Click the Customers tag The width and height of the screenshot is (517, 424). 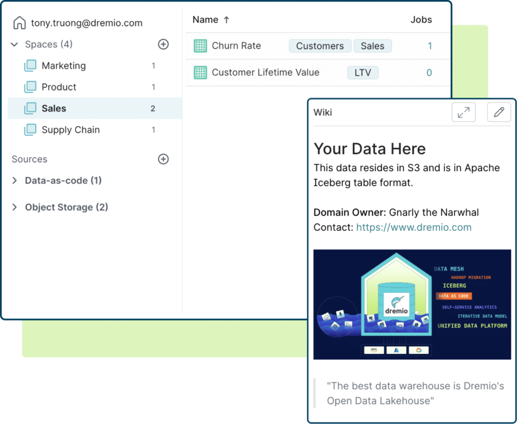[320, 46]
